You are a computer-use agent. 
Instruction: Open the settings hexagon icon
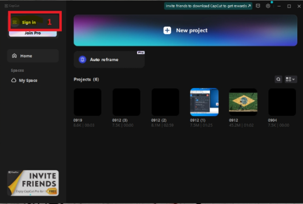pos(268,6)
